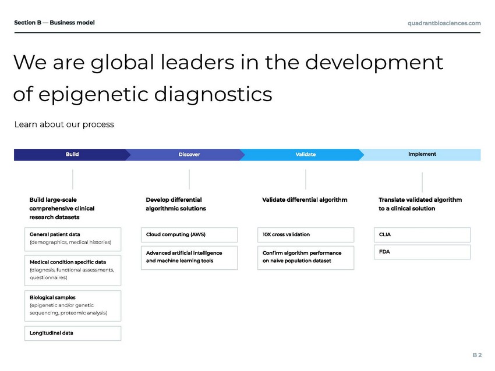Choose the Implement stage in process bar
The width and height of the screenshot is (495, 371).
(x=422, y=155)
